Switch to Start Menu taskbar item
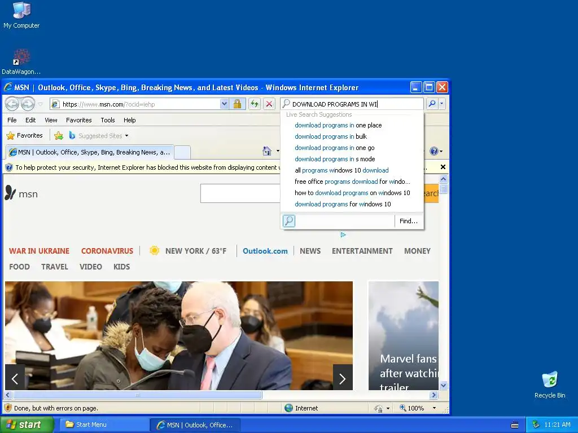Screen dimensions: 578x433 pyautogui.click(x=104, y=425)
